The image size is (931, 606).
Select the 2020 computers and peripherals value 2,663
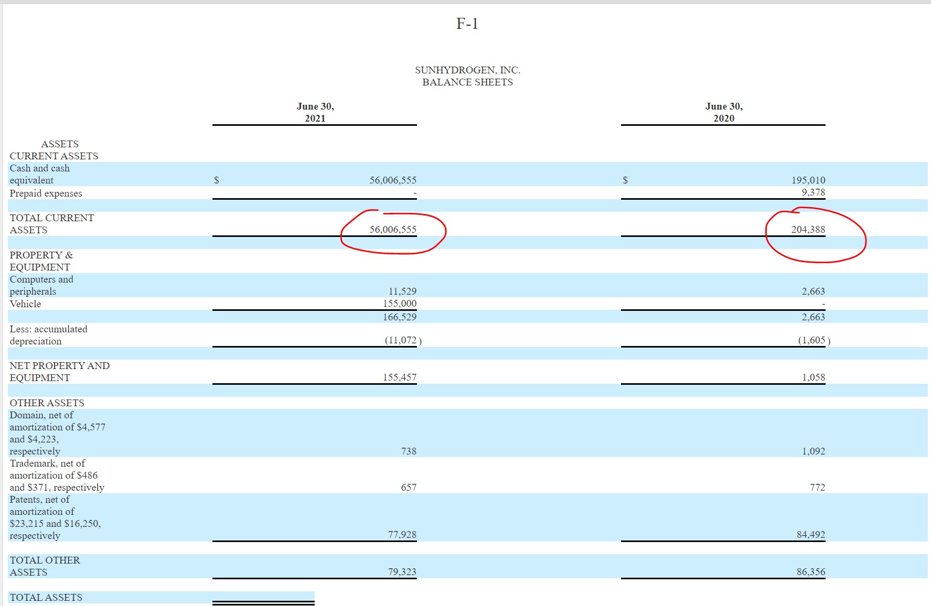point(814,291)
